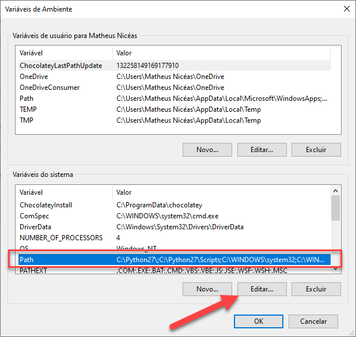Select the OneDriveConsumer user variable
This screenshot has height=337, width=356.
tap(50, 88)
